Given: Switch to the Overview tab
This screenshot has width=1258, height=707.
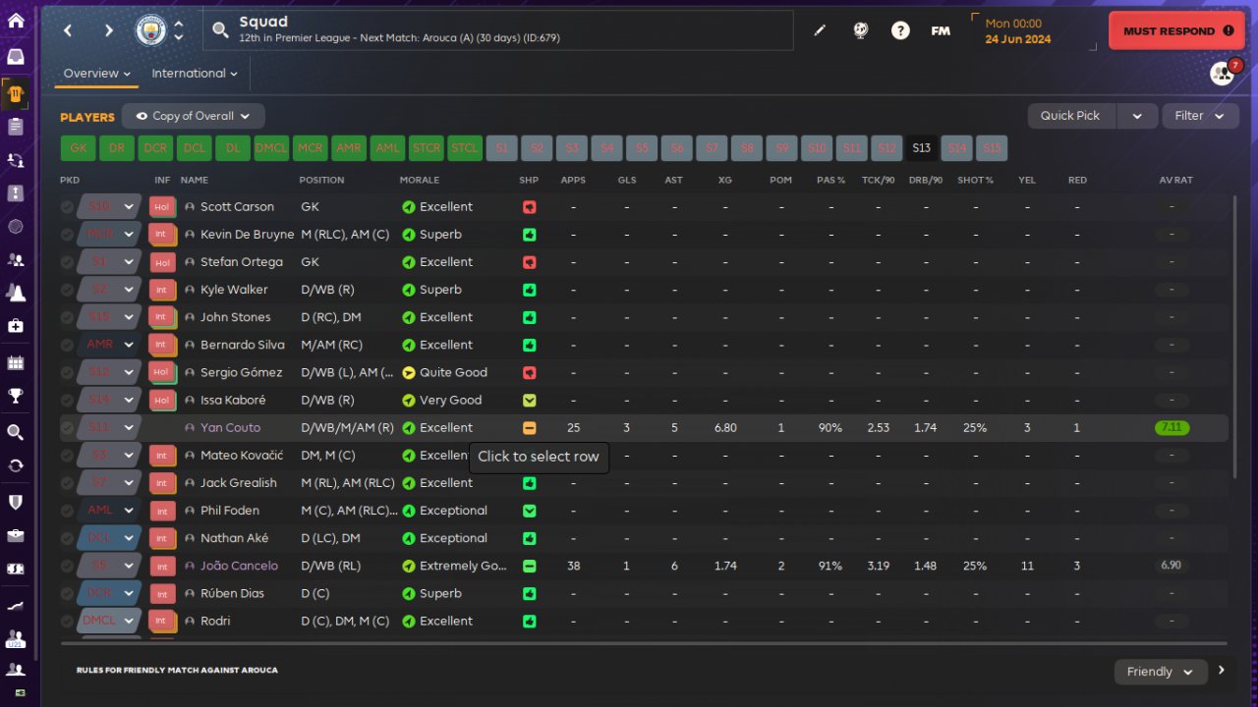Looking at the screenshot, I should pos(97,74).
